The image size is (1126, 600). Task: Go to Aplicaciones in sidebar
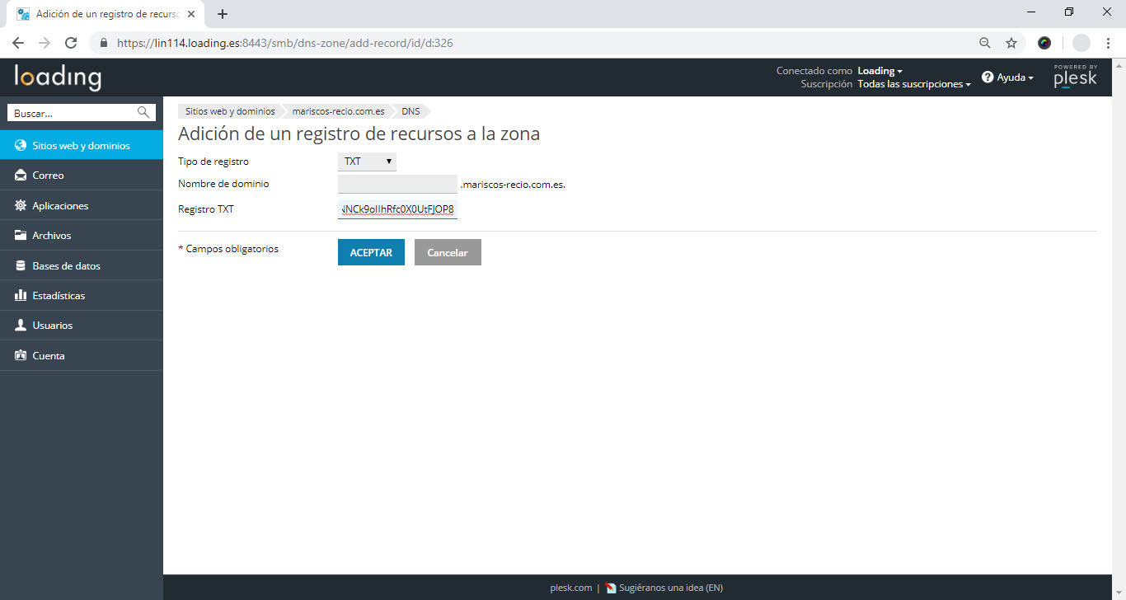(x=82, y=205)
